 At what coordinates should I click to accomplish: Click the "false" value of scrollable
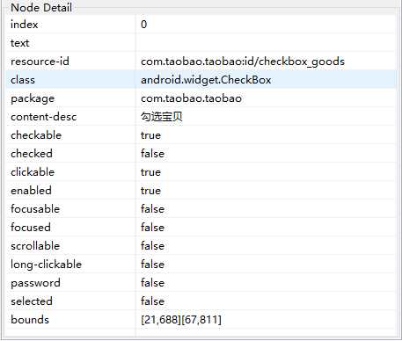coord(152,246)
